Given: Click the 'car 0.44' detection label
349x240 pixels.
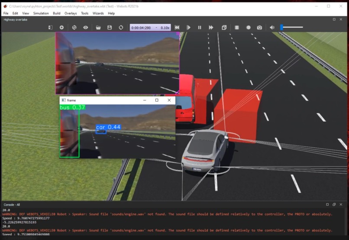Looking at the screenshot, I should 108,127.
